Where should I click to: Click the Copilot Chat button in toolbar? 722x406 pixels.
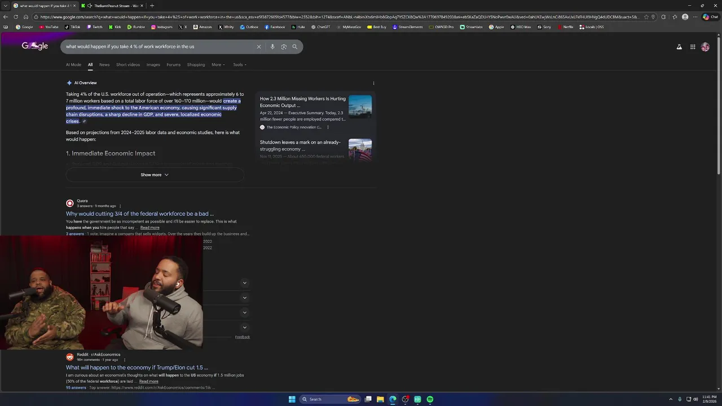point(710,17)
